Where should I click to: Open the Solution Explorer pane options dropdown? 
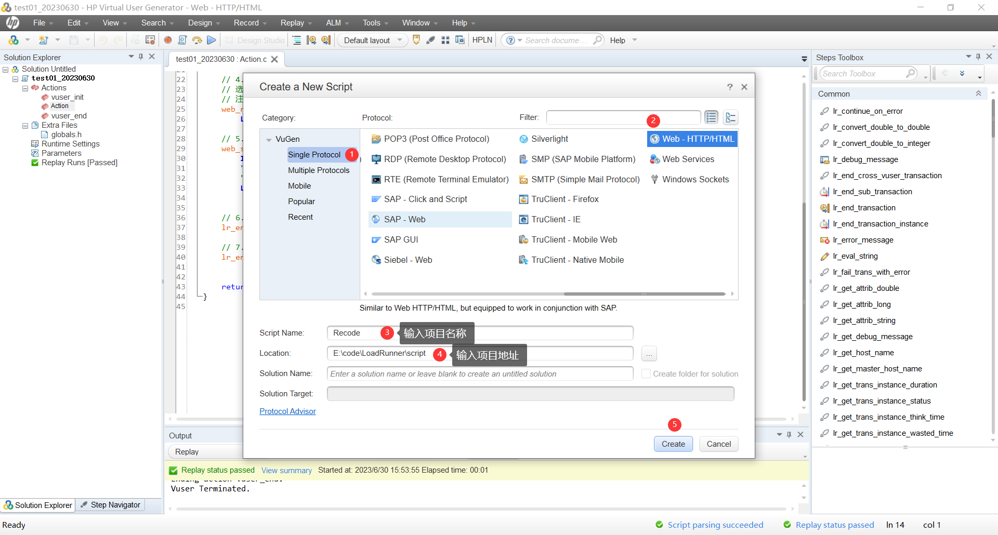coord(131,57)
